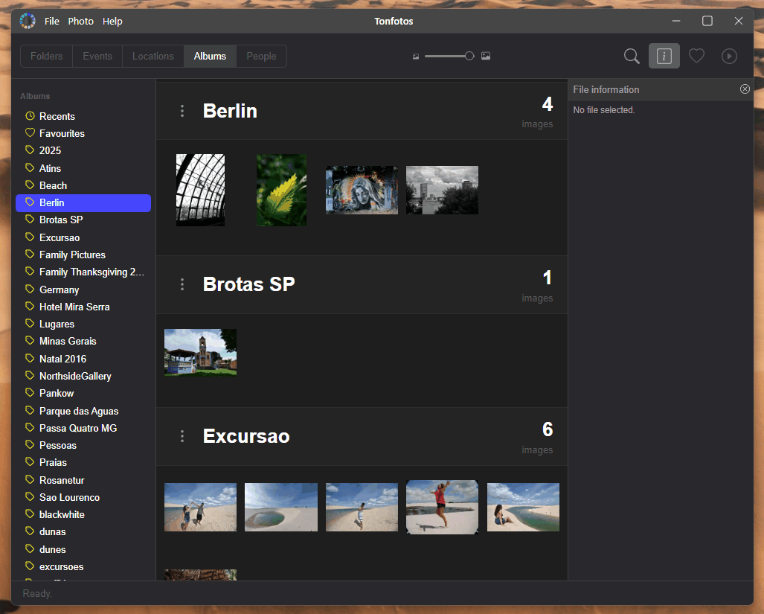The width and height of the screenshot is (764, 614).
Task: Open the search magnifier tool
Action: (x=632, y=56)
